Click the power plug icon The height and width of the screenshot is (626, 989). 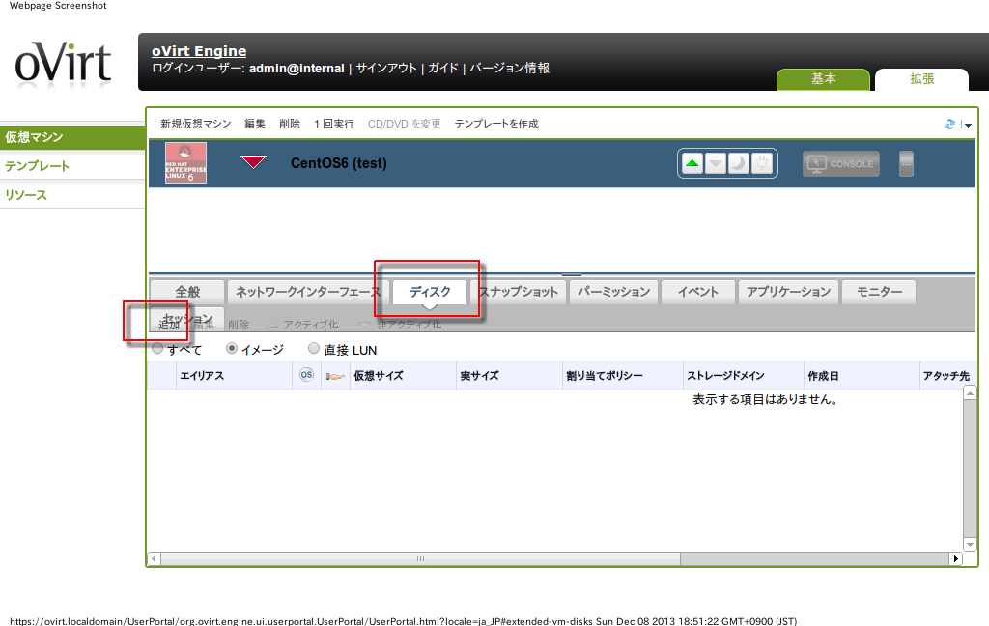761,163
